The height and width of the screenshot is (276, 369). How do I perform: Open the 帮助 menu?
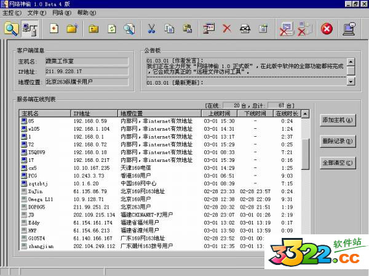[x=87, y=12]
